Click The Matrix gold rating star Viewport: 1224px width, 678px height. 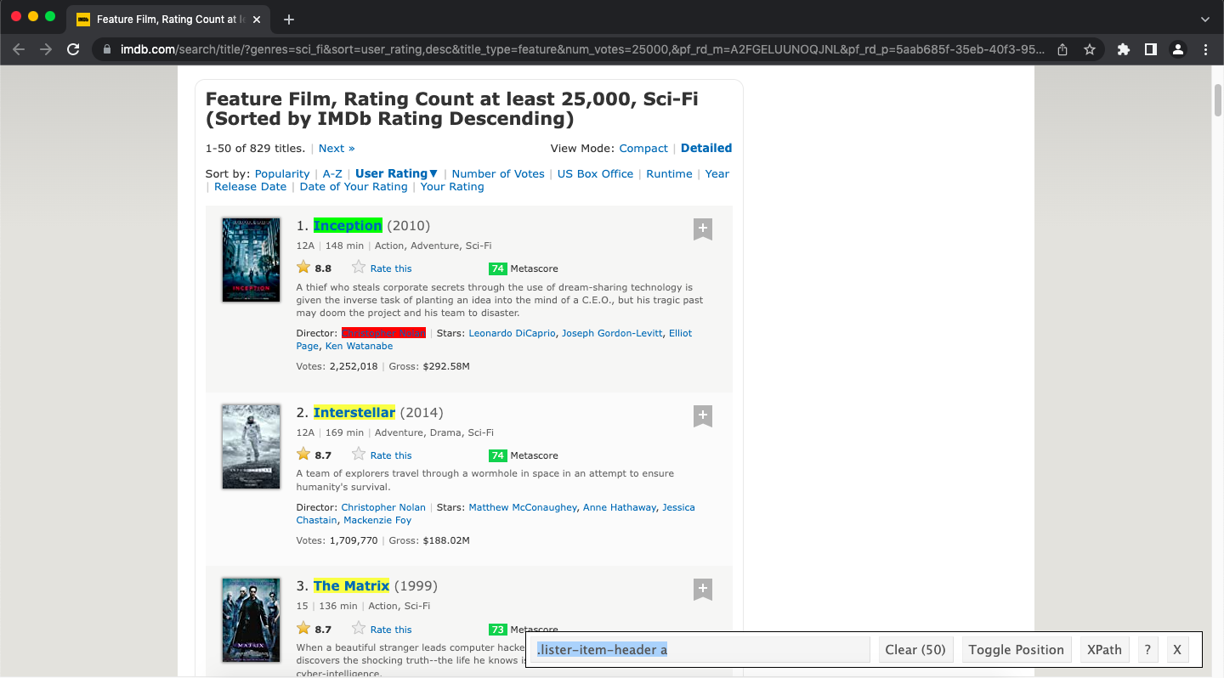[x=303, y=628]
